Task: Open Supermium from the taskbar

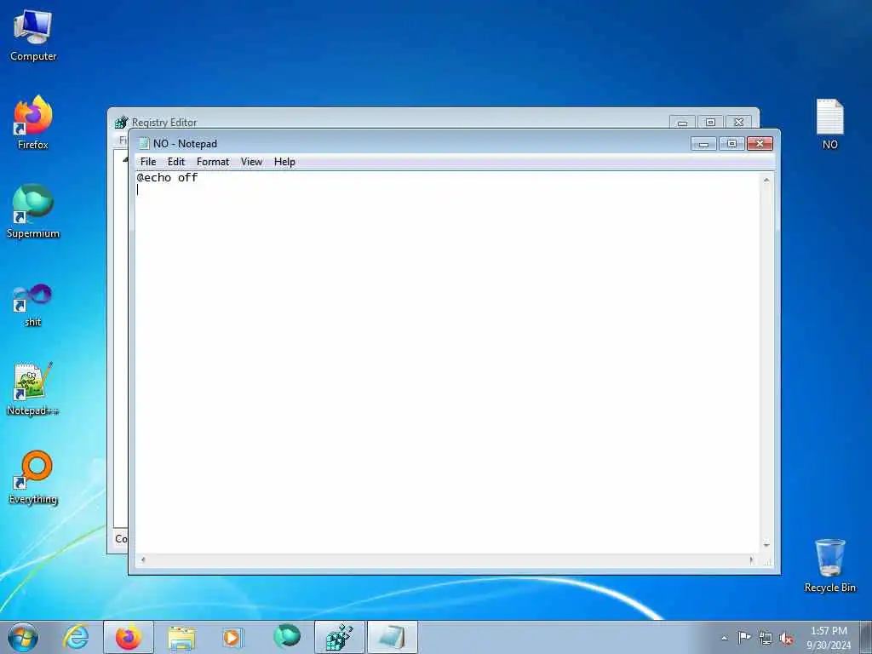Action: pos(286,636)
